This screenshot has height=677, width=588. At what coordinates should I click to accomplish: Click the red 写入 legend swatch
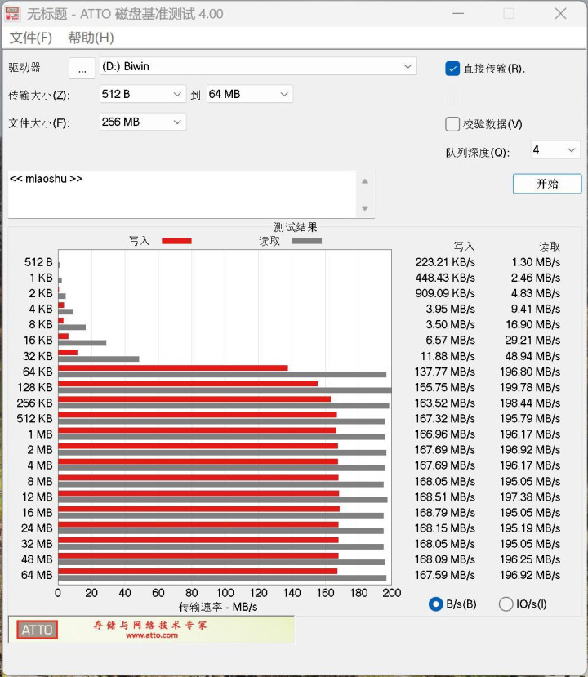click(176, 241)
